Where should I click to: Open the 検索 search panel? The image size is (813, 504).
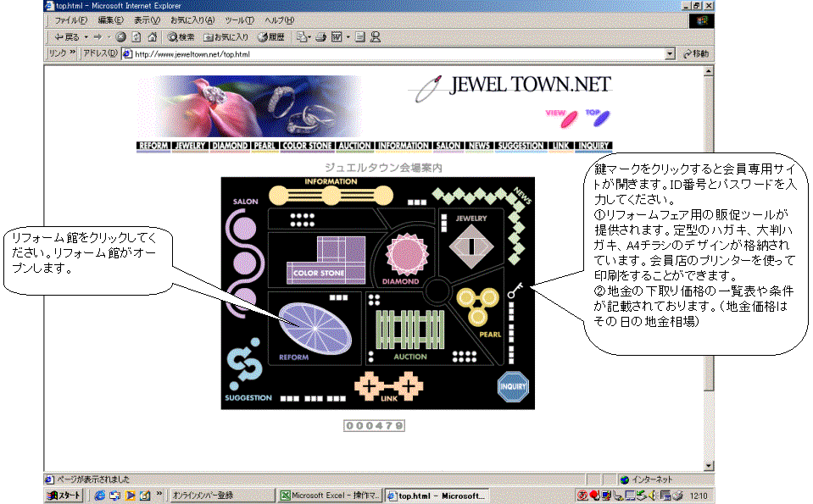coord(181,36)
